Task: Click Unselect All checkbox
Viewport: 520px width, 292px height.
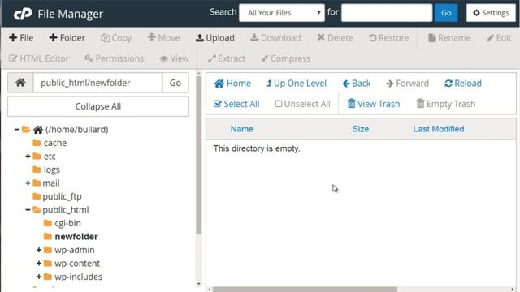Action: click(303, 104)
